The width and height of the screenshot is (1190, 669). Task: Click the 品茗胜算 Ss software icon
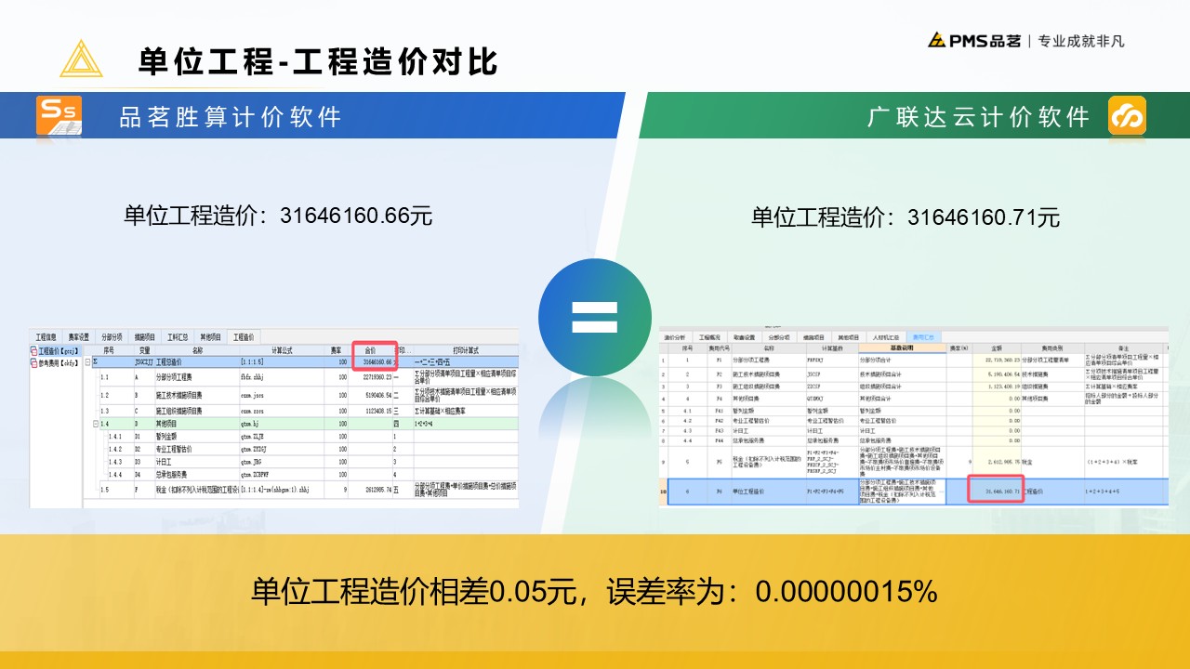click(59, 115)
